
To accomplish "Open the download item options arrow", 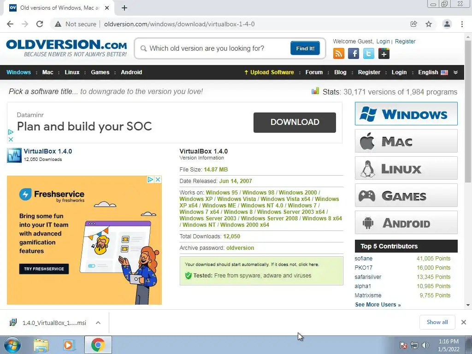I will pyautogui.click(x=98, y=323).
